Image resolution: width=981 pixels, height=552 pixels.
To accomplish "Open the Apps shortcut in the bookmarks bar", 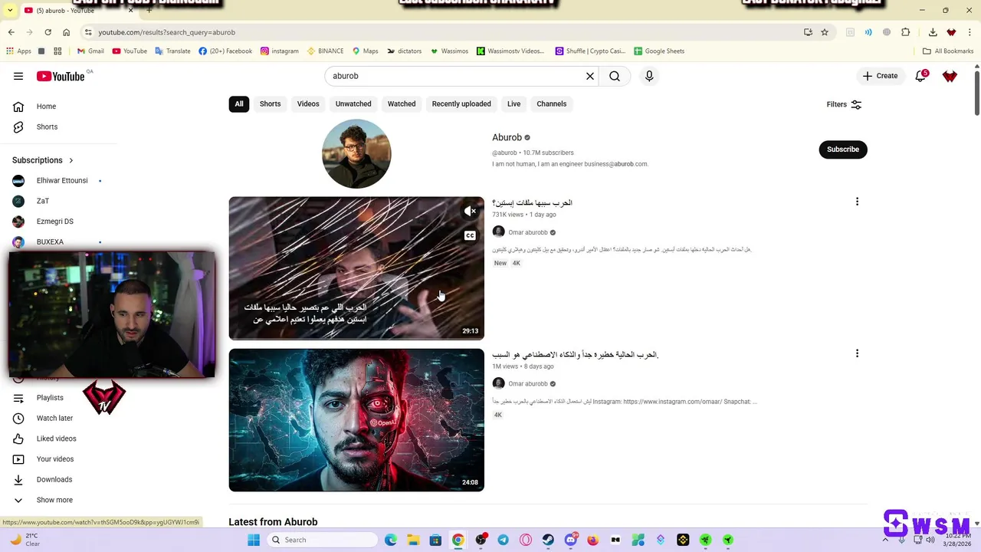I will [x=18, y=51].
